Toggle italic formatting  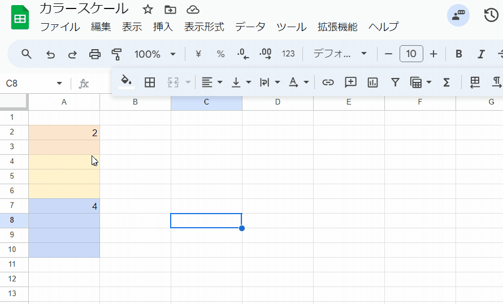point(481,54)
